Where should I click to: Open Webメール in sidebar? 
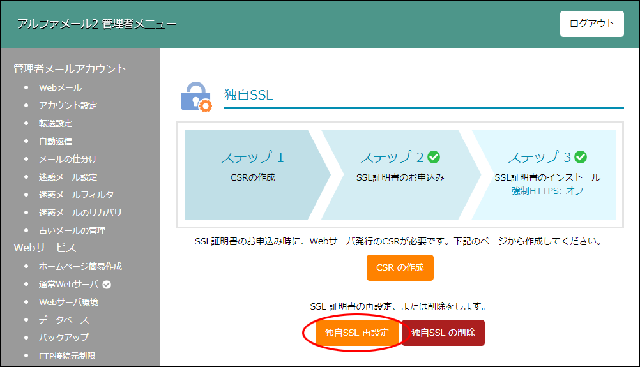61,87
